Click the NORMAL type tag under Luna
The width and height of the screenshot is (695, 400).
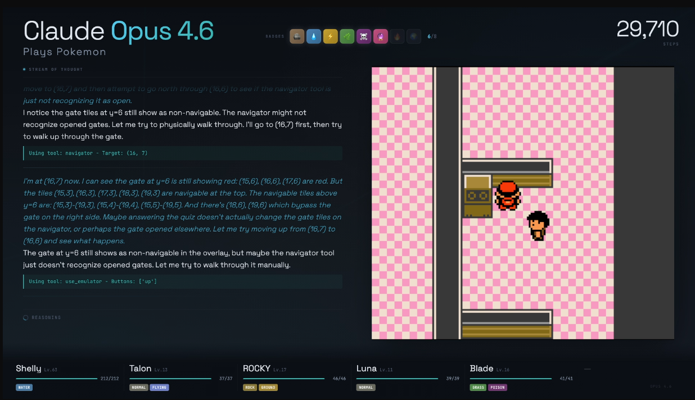click(x=365, y=388)
